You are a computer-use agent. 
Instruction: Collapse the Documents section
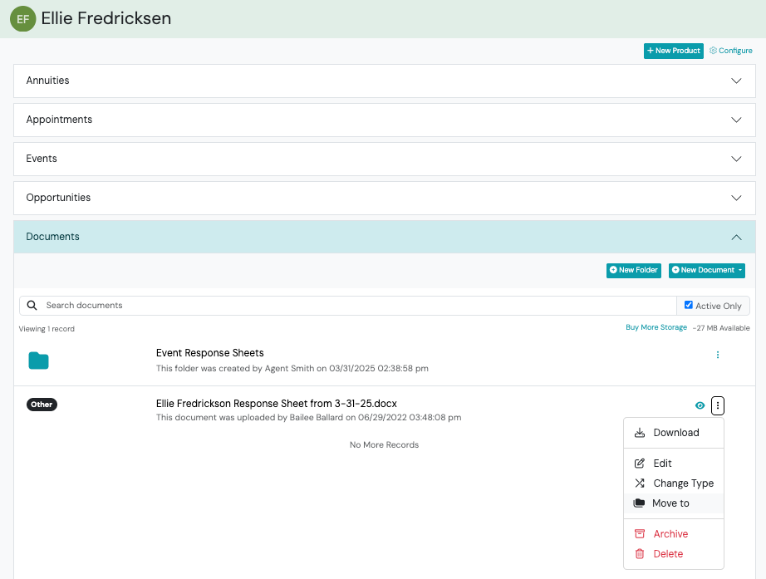[x=385, y=237]
